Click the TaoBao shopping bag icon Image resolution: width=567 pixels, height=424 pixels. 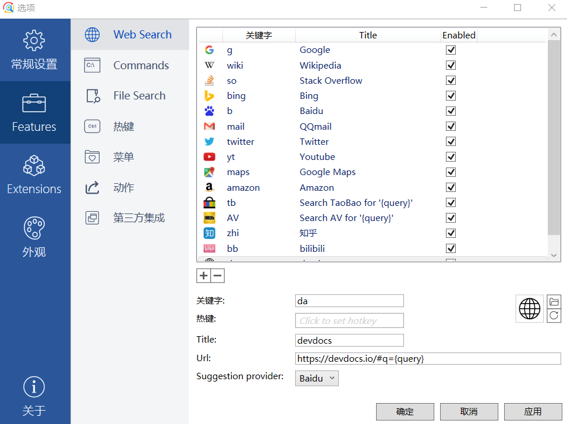pyautogui.click(x=210, y=202)
